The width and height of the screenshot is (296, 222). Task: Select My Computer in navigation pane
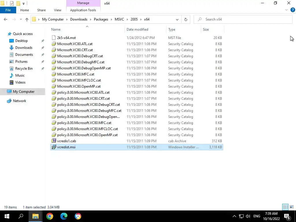click(24, 92)
